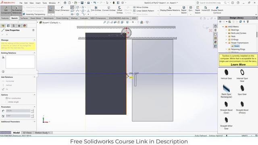
Task: Toggle Shaded Sketch Contours
Action: pyautogui.click(x=217, y=10)
